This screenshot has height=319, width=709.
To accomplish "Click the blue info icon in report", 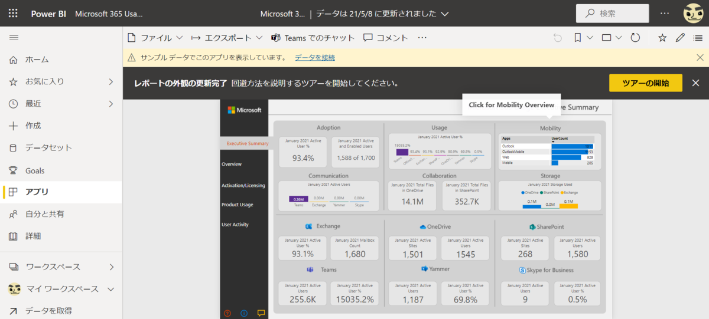I will point(244,313).
